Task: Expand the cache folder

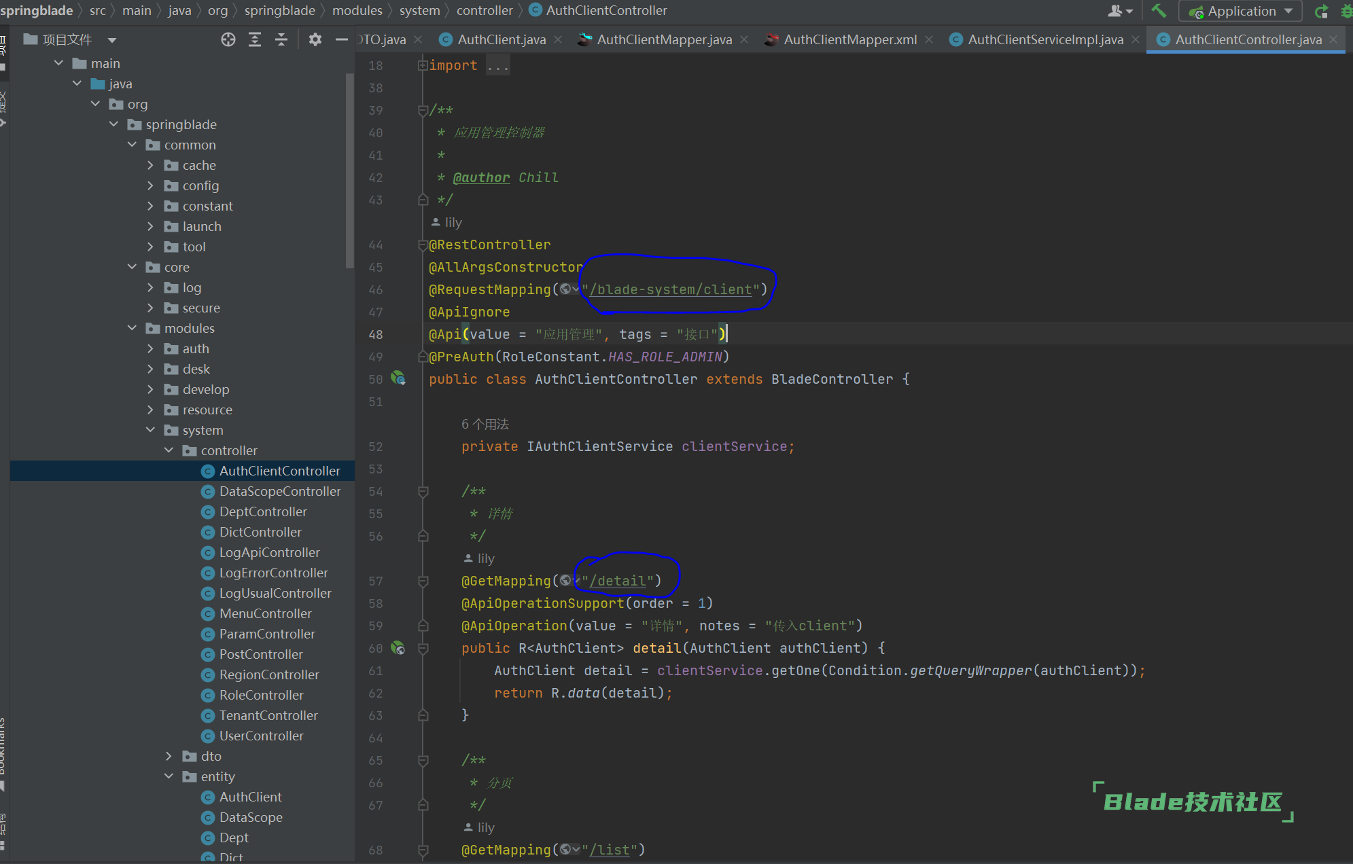Action: click(150, 165)
